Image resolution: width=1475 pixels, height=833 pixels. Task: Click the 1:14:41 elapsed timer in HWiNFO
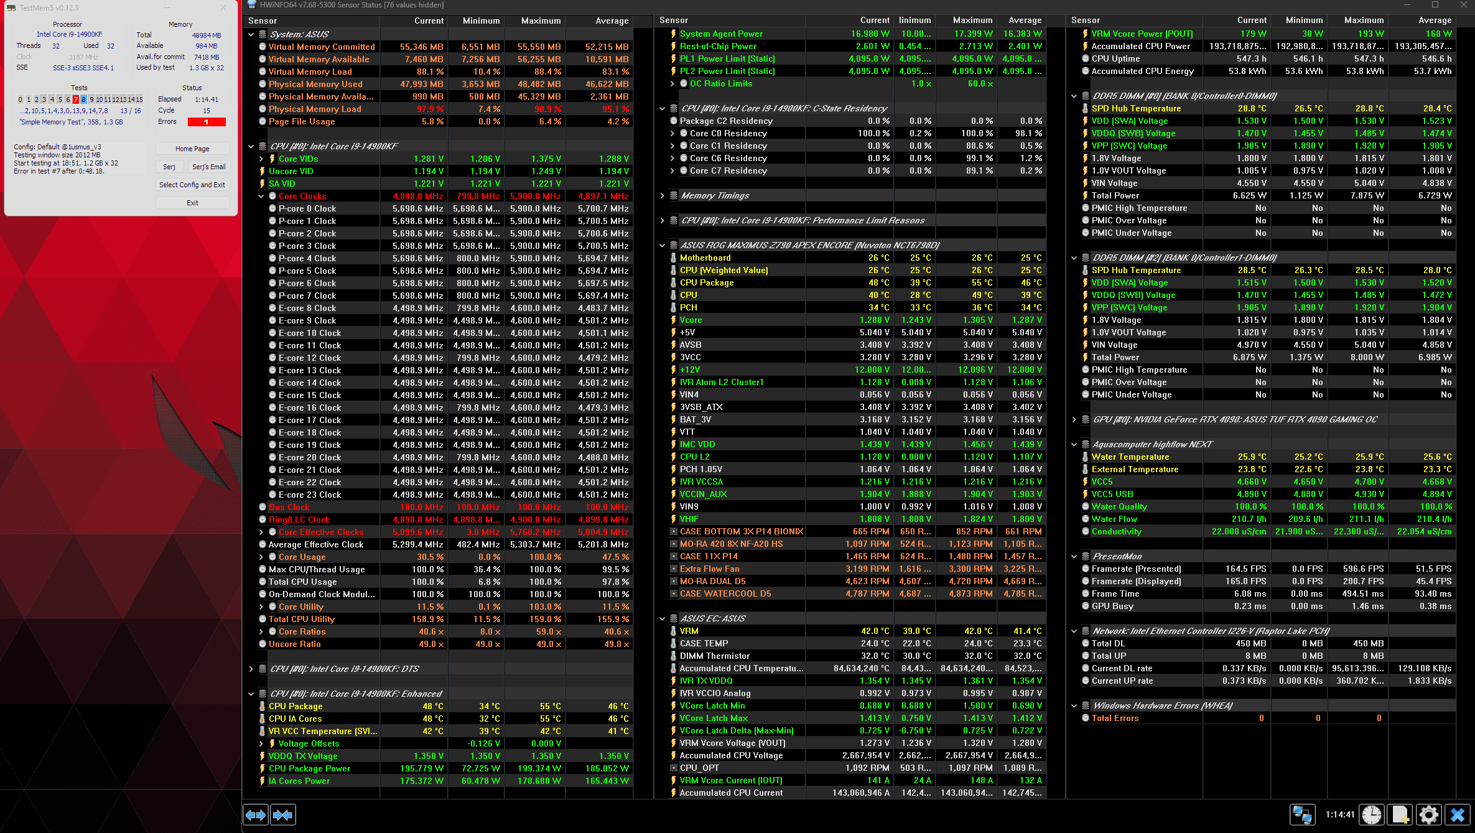[1339, 814]
